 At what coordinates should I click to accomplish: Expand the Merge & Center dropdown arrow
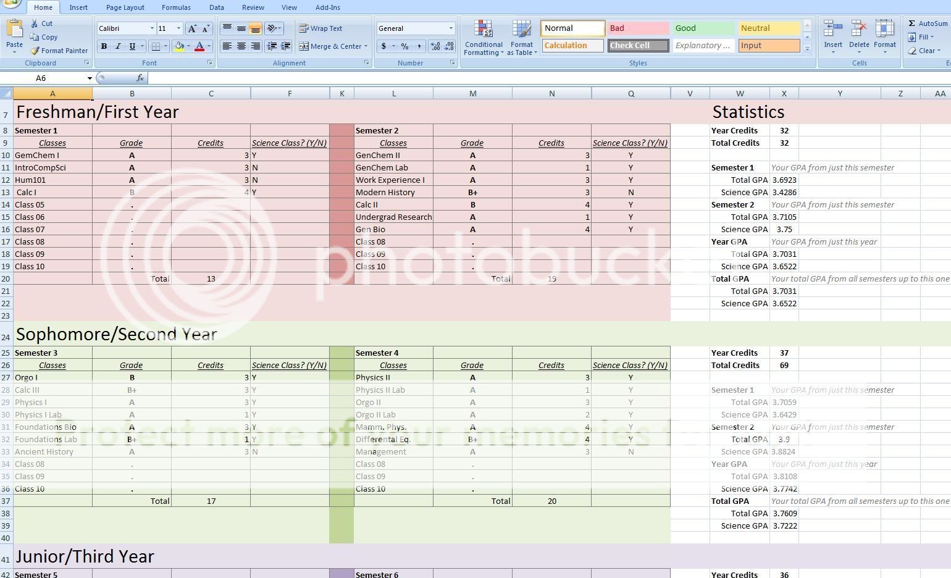[366, 46]
